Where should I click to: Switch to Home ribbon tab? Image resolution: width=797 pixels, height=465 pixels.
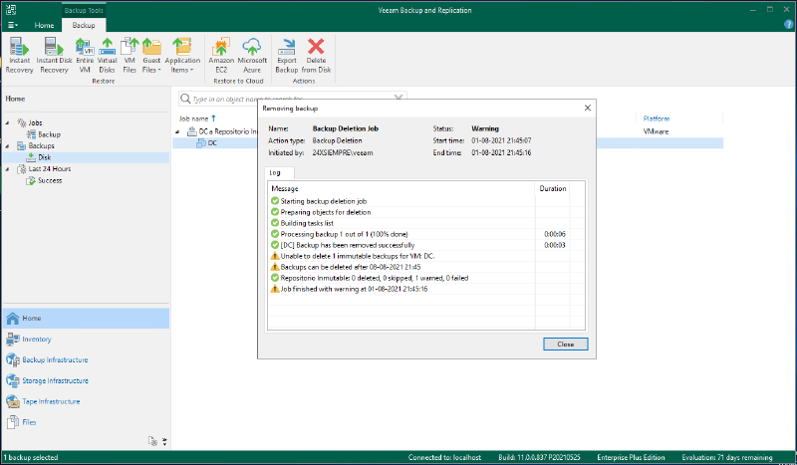44,25
